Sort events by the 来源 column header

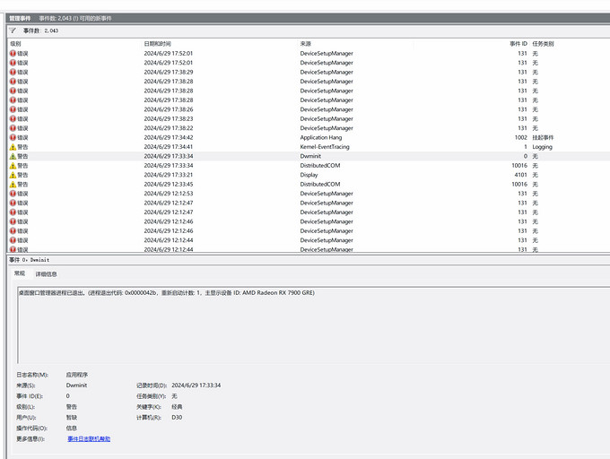pyautogui.click(x=306, y=43)
